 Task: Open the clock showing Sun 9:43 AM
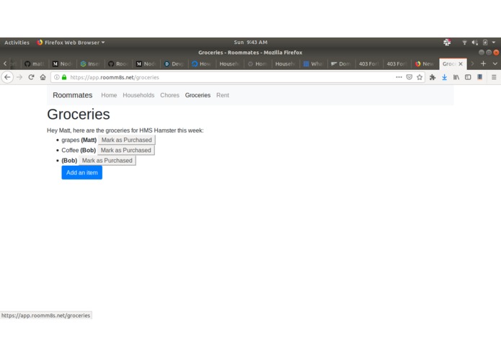pyautogui.click(x=251, y=43)
